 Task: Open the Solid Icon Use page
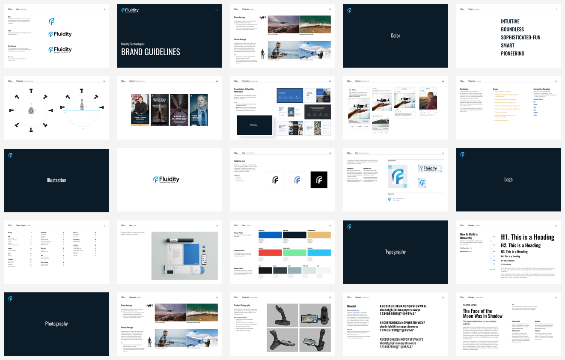point(282,180)
